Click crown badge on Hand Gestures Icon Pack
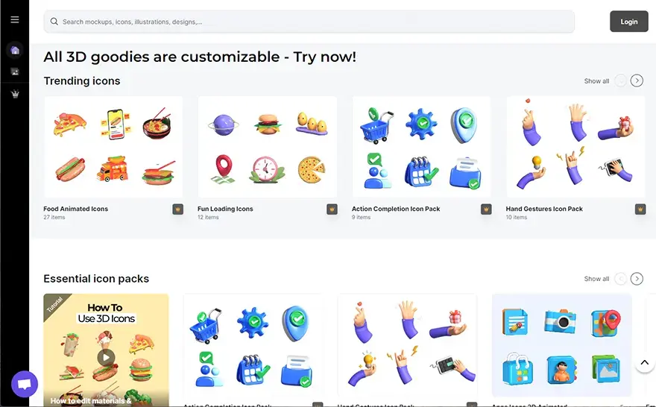This screenshot has height=407, width=656. point(640,209)
